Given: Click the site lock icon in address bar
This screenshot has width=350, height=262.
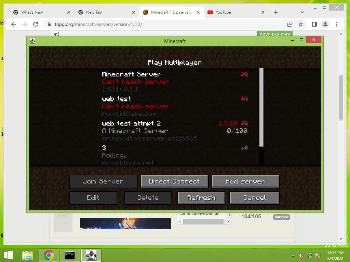Looking at the screenshot, I should click(49, 24).
